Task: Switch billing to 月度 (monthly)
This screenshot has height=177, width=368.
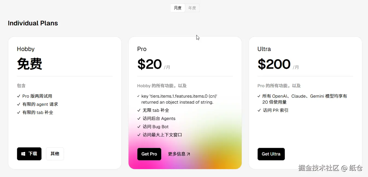Action: pos(178,8)
